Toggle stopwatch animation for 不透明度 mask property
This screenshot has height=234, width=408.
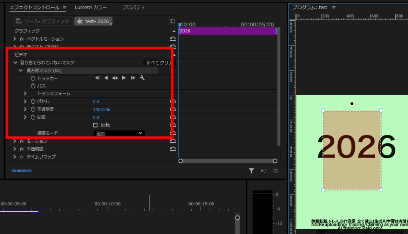(33, 109)
